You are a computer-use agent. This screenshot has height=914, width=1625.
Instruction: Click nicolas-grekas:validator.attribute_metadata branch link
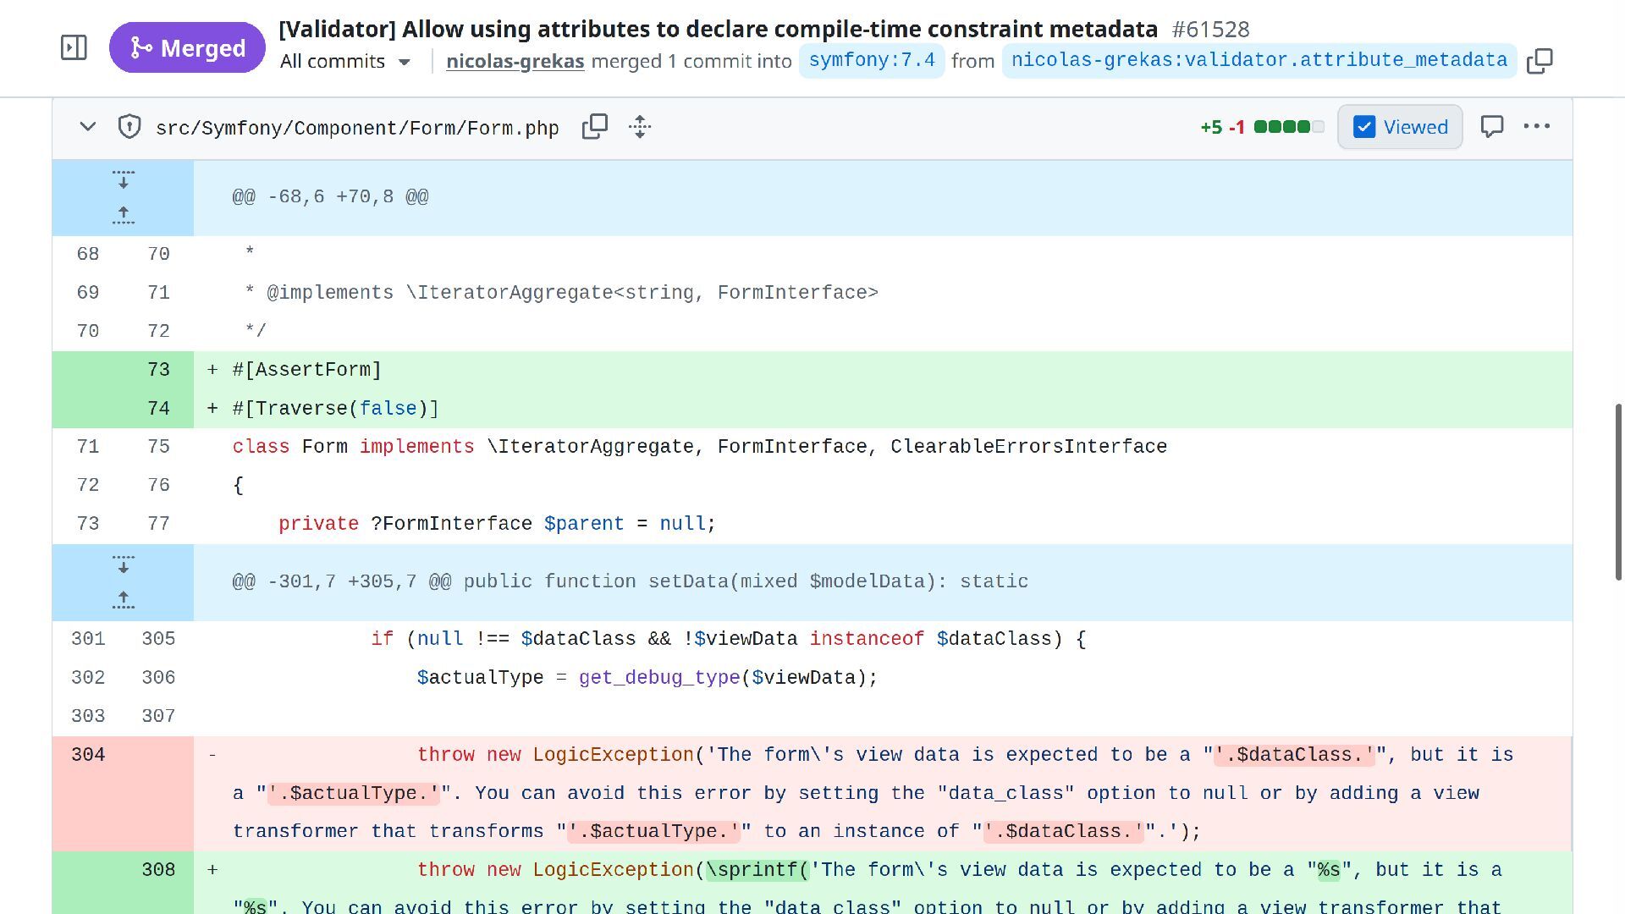click(x=1259, y=61)
